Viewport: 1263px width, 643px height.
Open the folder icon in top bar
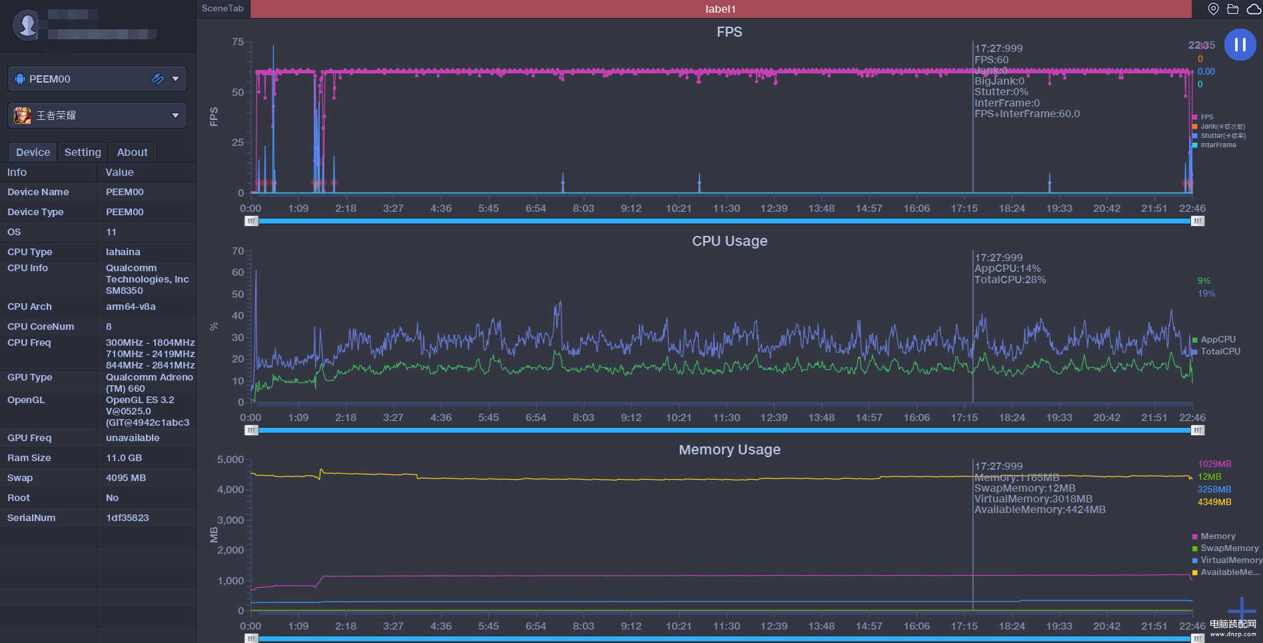(1233, 9)
